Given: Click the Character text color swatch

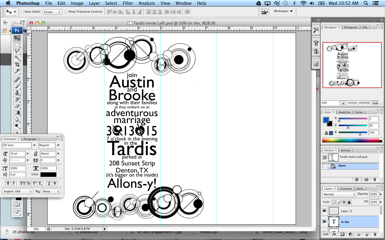Looking at the screenshot, I should click(x=48, y=174).
